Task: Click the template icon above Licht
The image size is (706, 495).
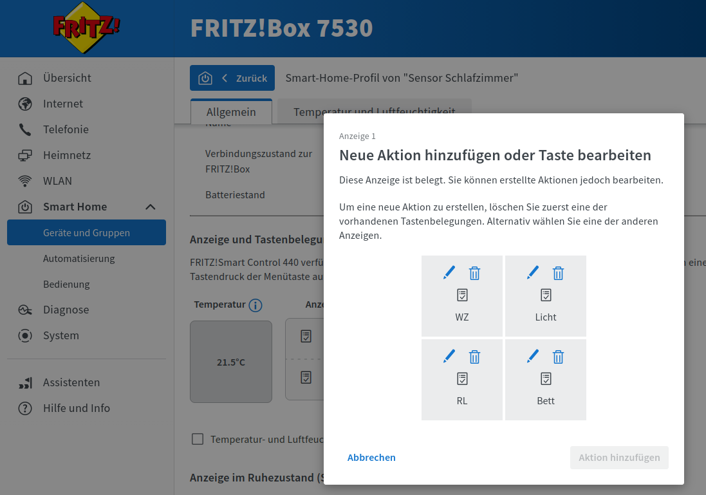Action: pyautogui.click(x=546, y=295)
